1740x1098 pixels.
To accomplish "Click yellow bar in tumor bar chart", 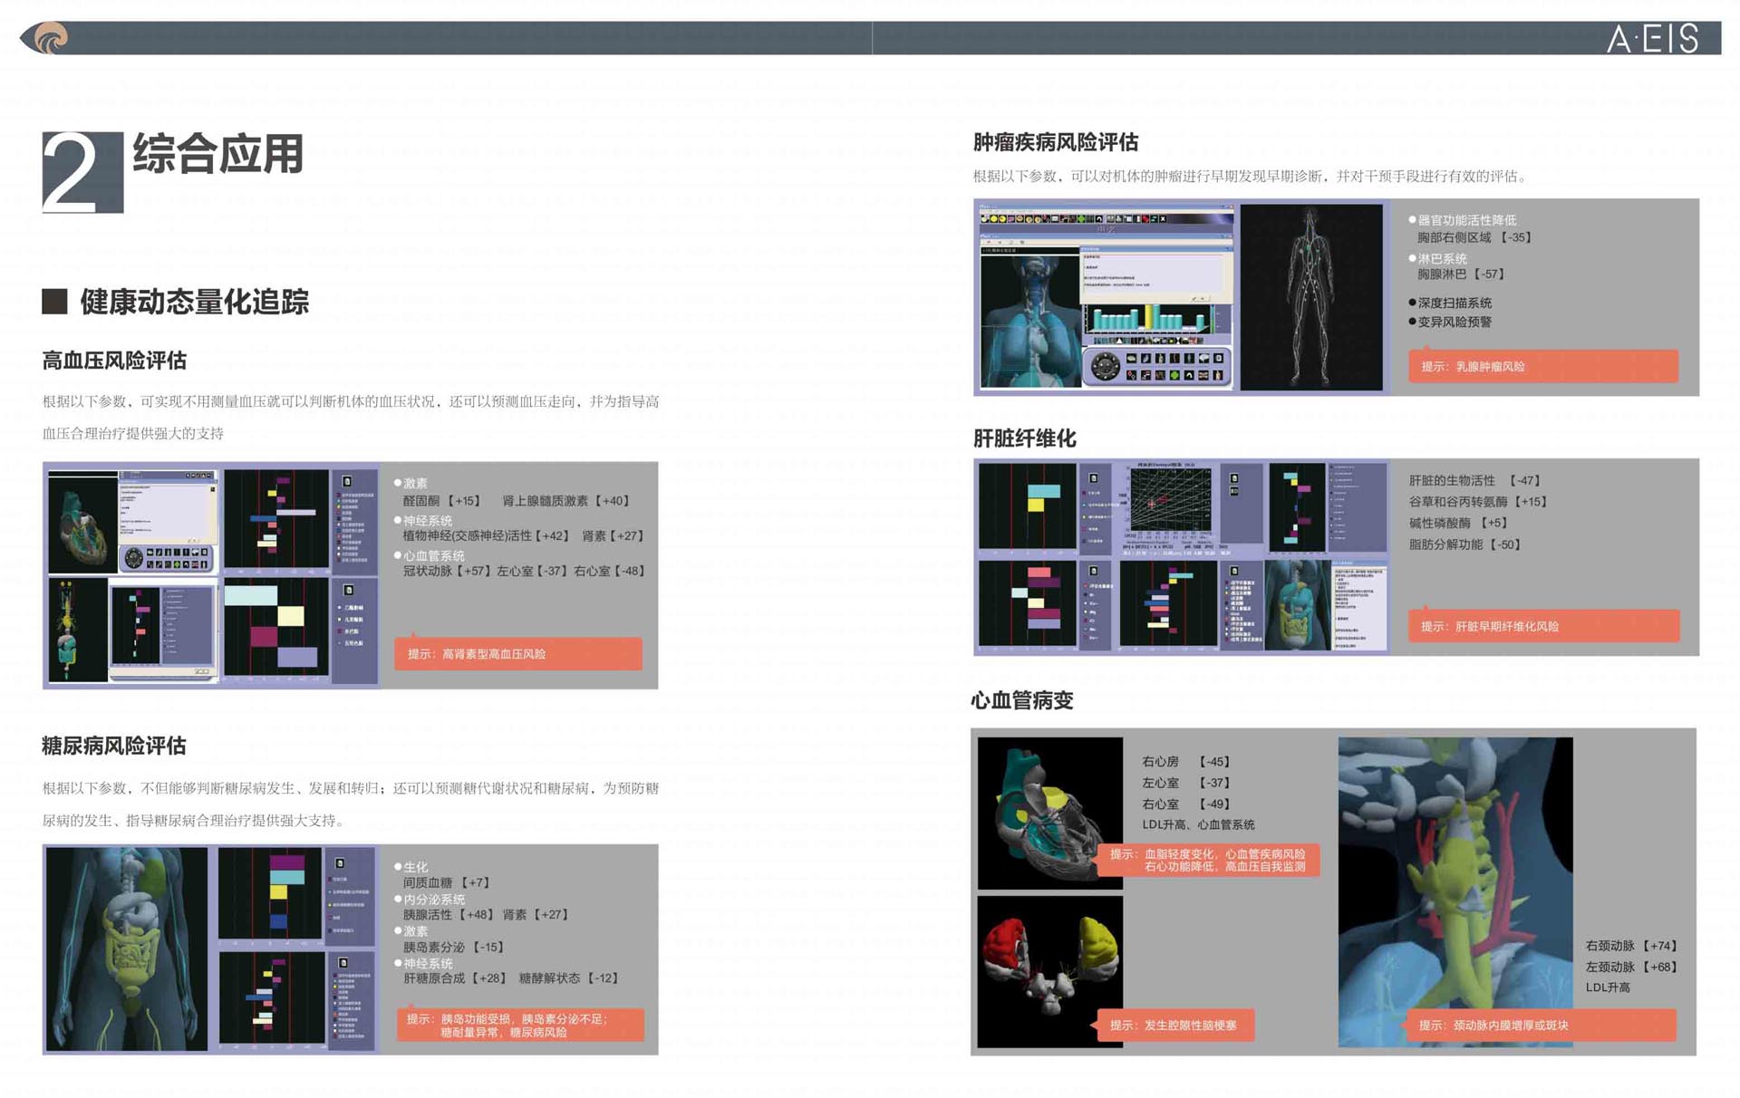I will coord(1149,317).
